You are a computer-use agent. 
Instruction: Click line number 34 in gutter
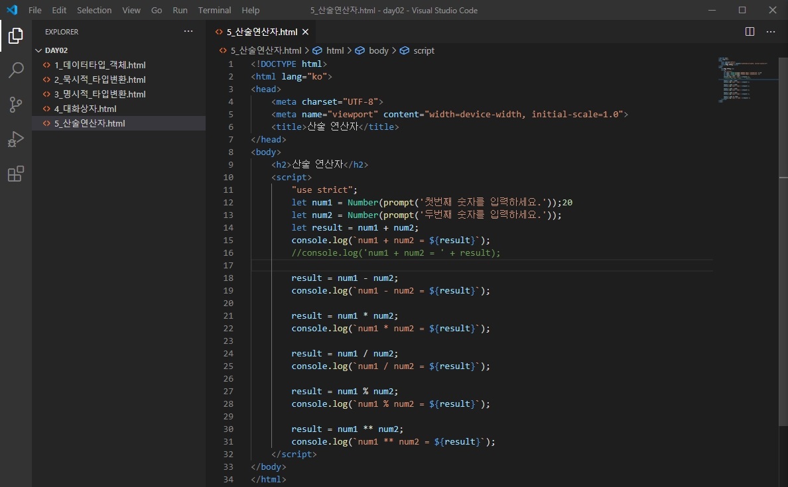coord(228,479)
